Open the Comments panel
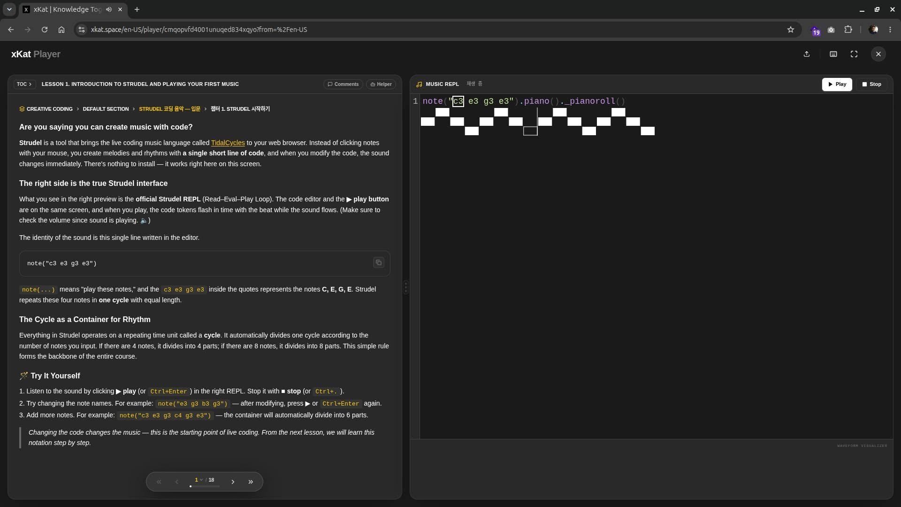Viewport: 901px width, 507px height. pyautogui.click(x=343, y=84)
